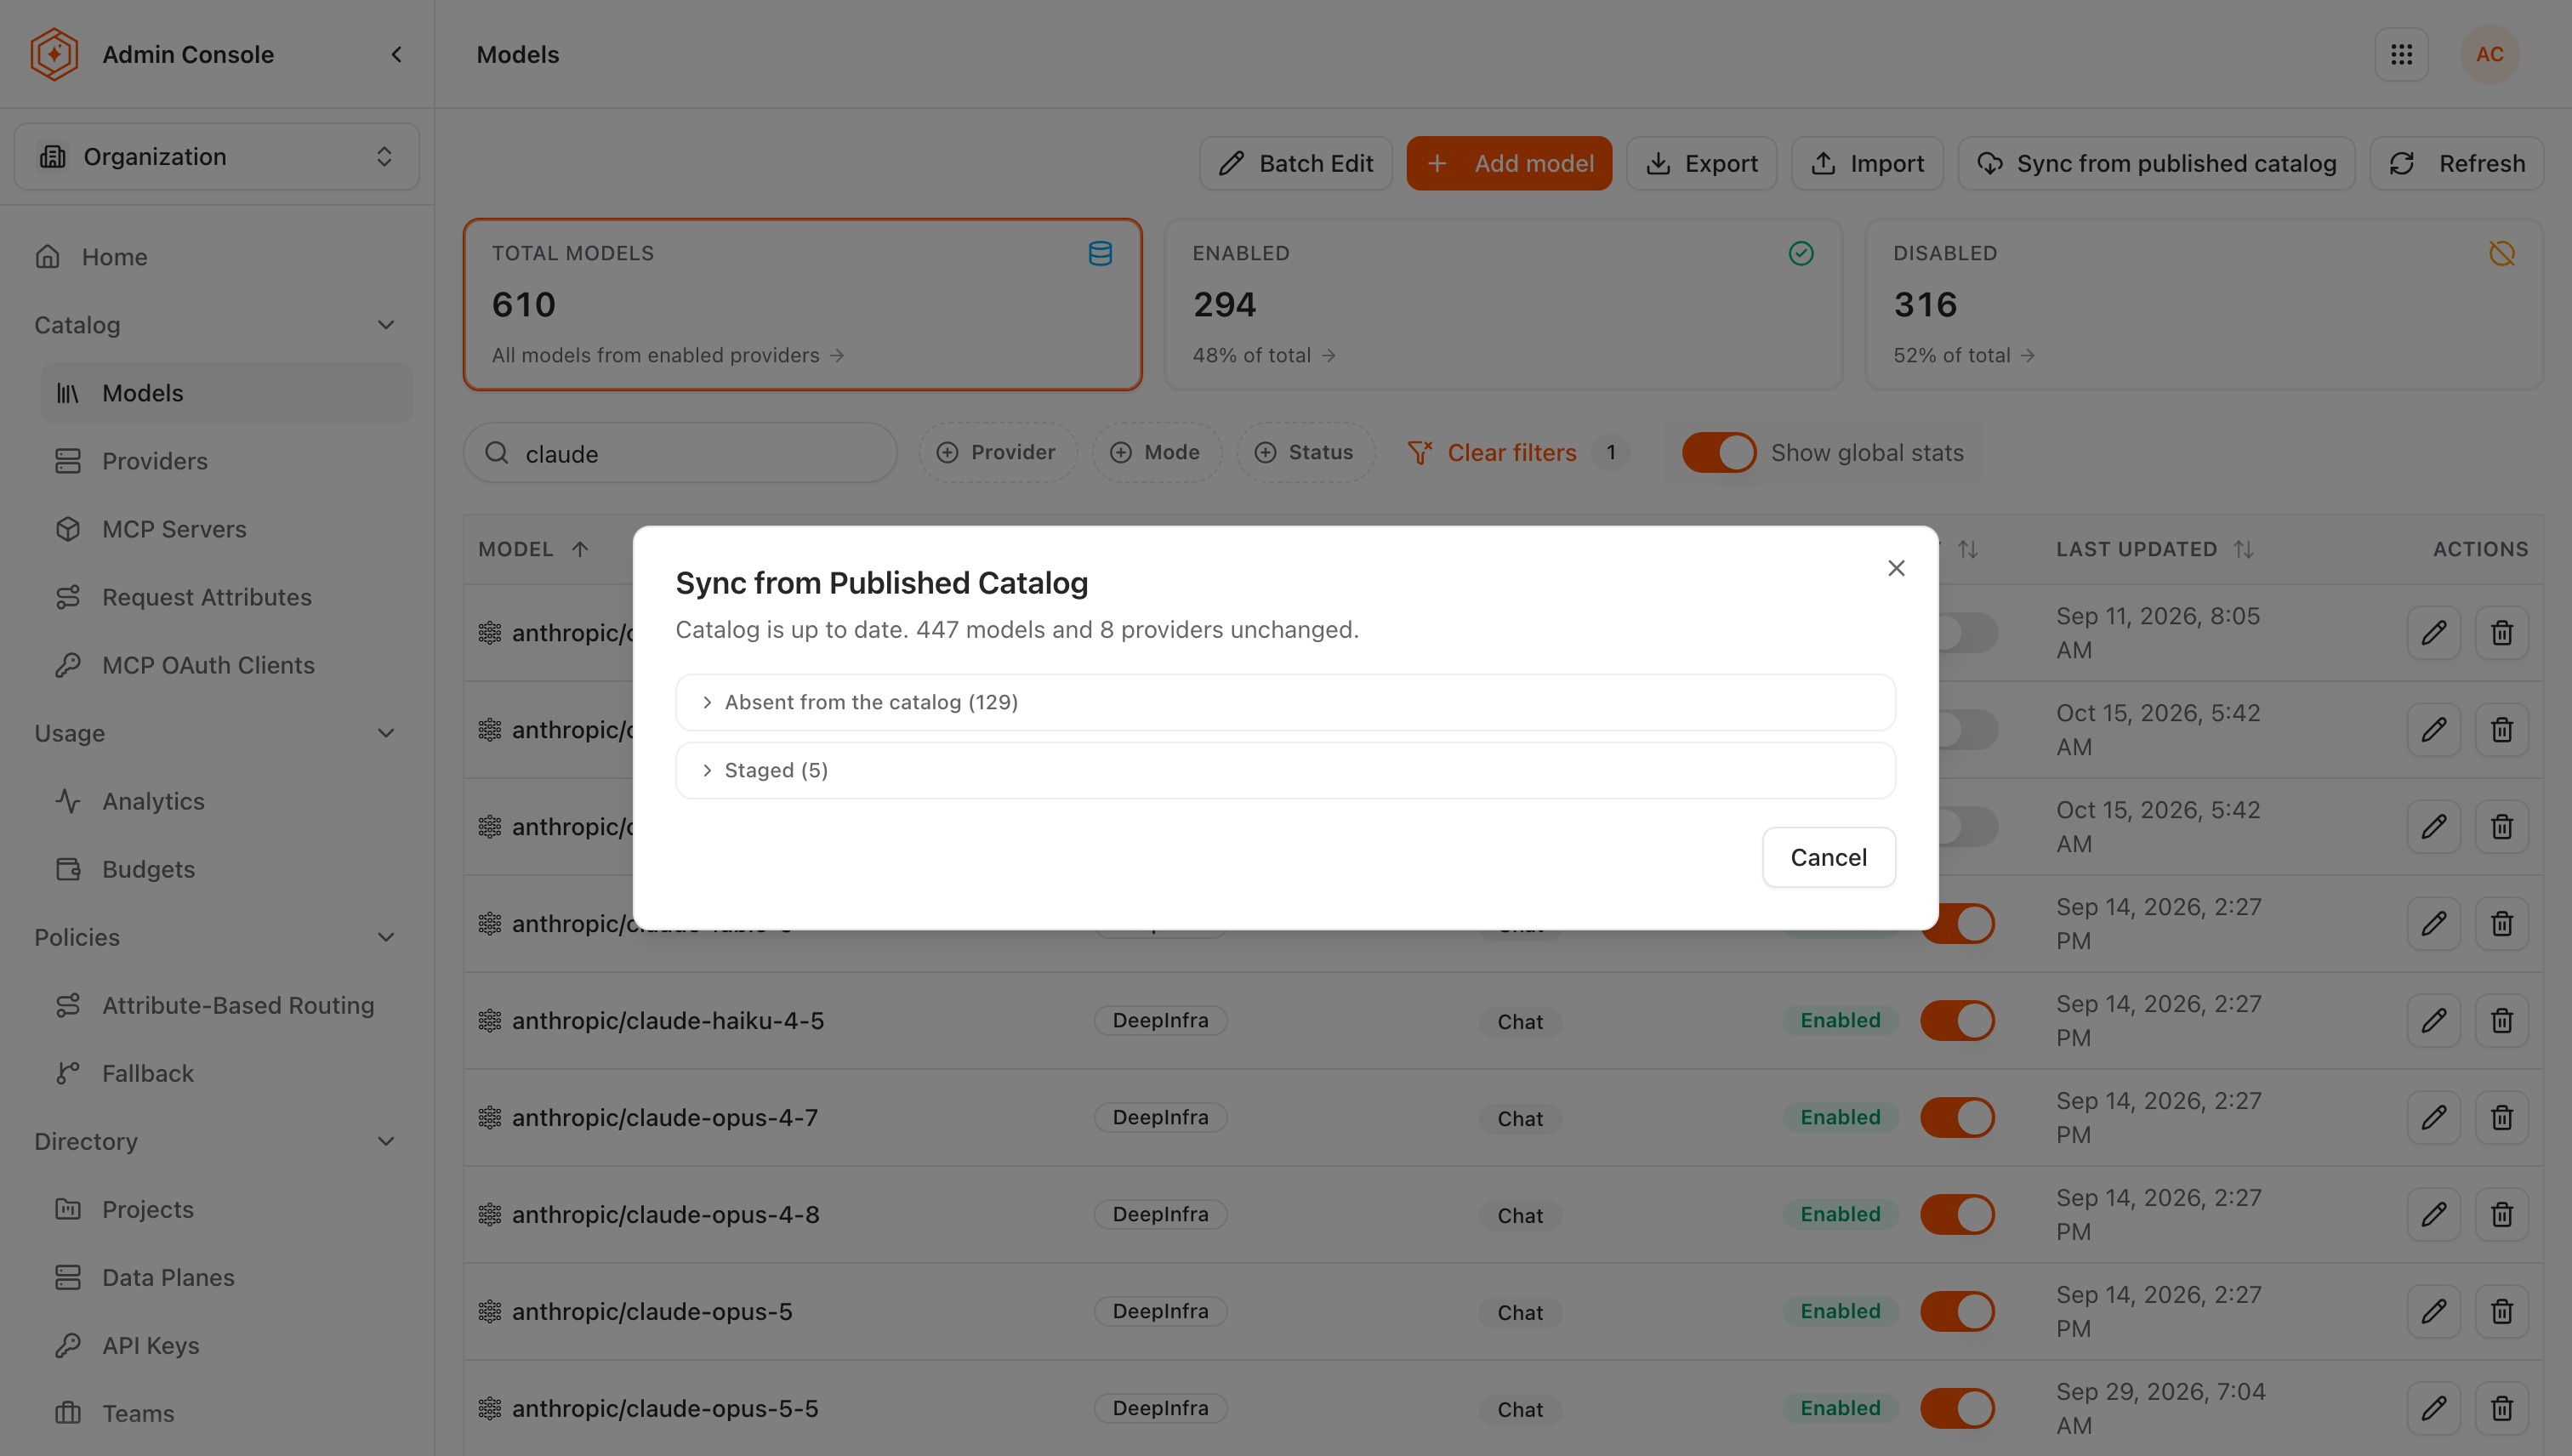The width and height of the screenshot is (2572, 1456).
Task: Open the apps grid menu
Action: pyautogui.click(x=2401, y=54)
